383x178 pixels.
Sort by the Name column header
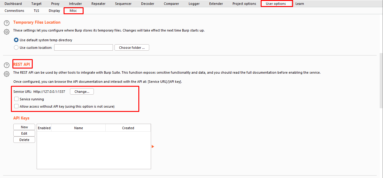tap(78, 128)
